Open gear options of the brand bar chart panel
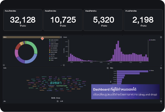Image resolution: width=165 pixels, height=112 pixels. [x=161, y=68]
